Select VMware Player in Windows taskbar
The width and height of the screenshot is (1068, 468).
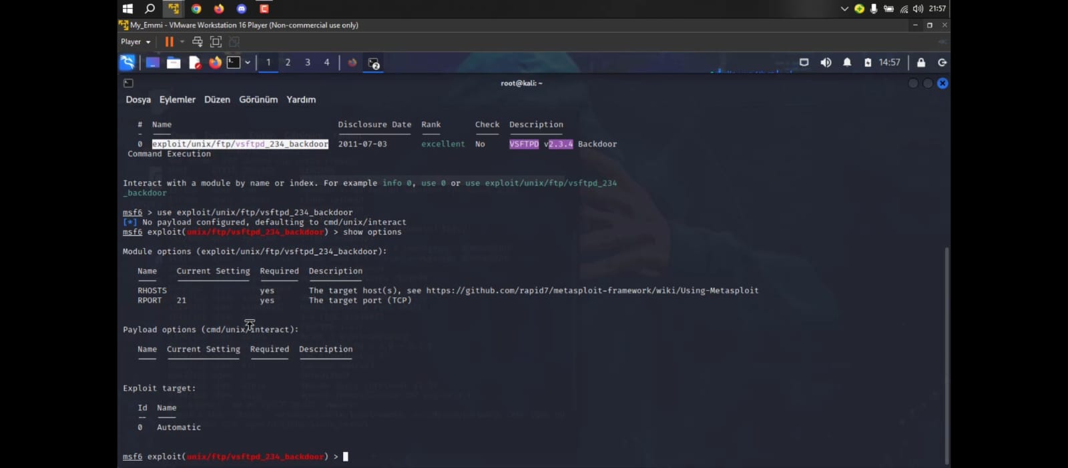tap(174, 9)
